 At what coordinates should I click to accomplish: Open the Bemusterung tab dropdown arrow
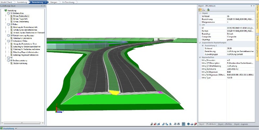tap(45, 2)
